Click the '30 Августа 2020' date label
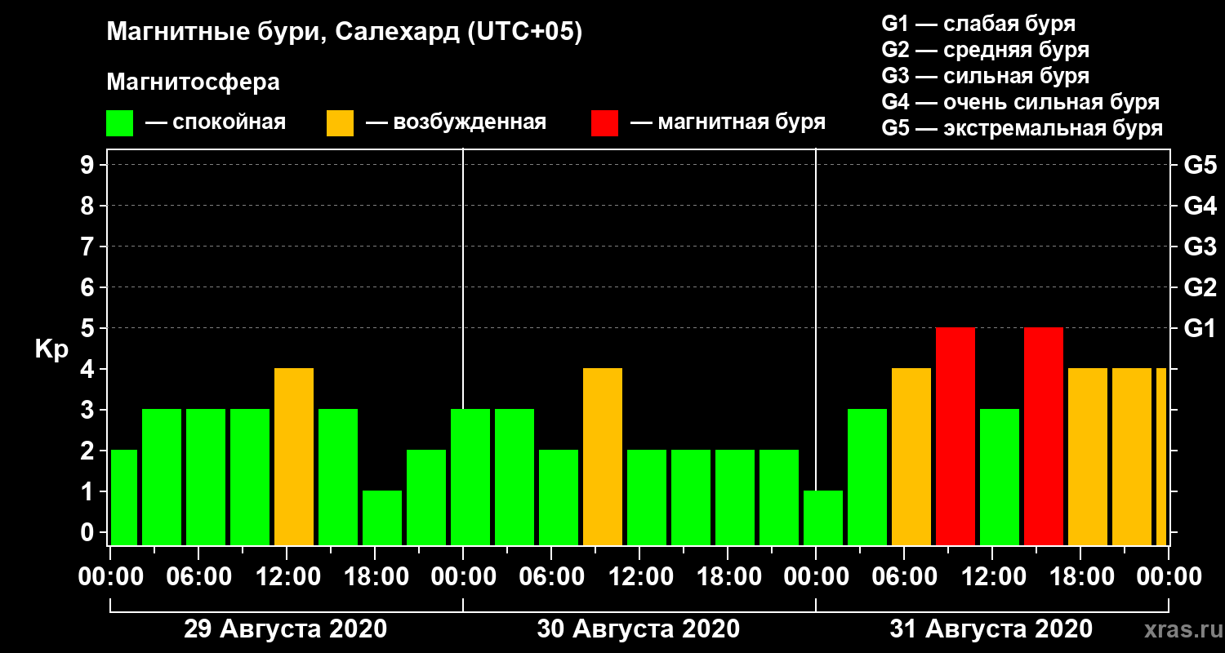 pyautogui.click(x=638, y=629)
